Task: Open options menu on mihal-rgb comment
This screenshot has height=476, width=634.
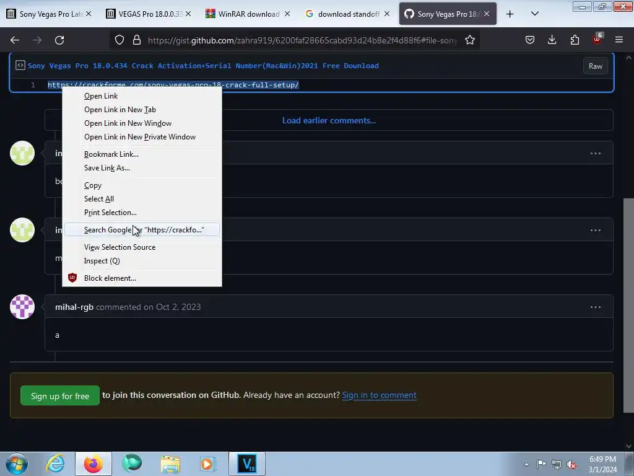Action: pos(595,307)
